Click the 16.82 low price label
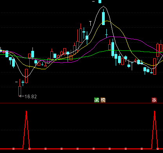163x153 pixels. point(30,97)
